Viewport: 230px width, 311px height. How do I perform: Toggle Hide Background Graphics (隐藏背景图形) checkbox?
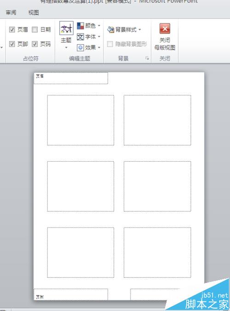pos(110,44)
